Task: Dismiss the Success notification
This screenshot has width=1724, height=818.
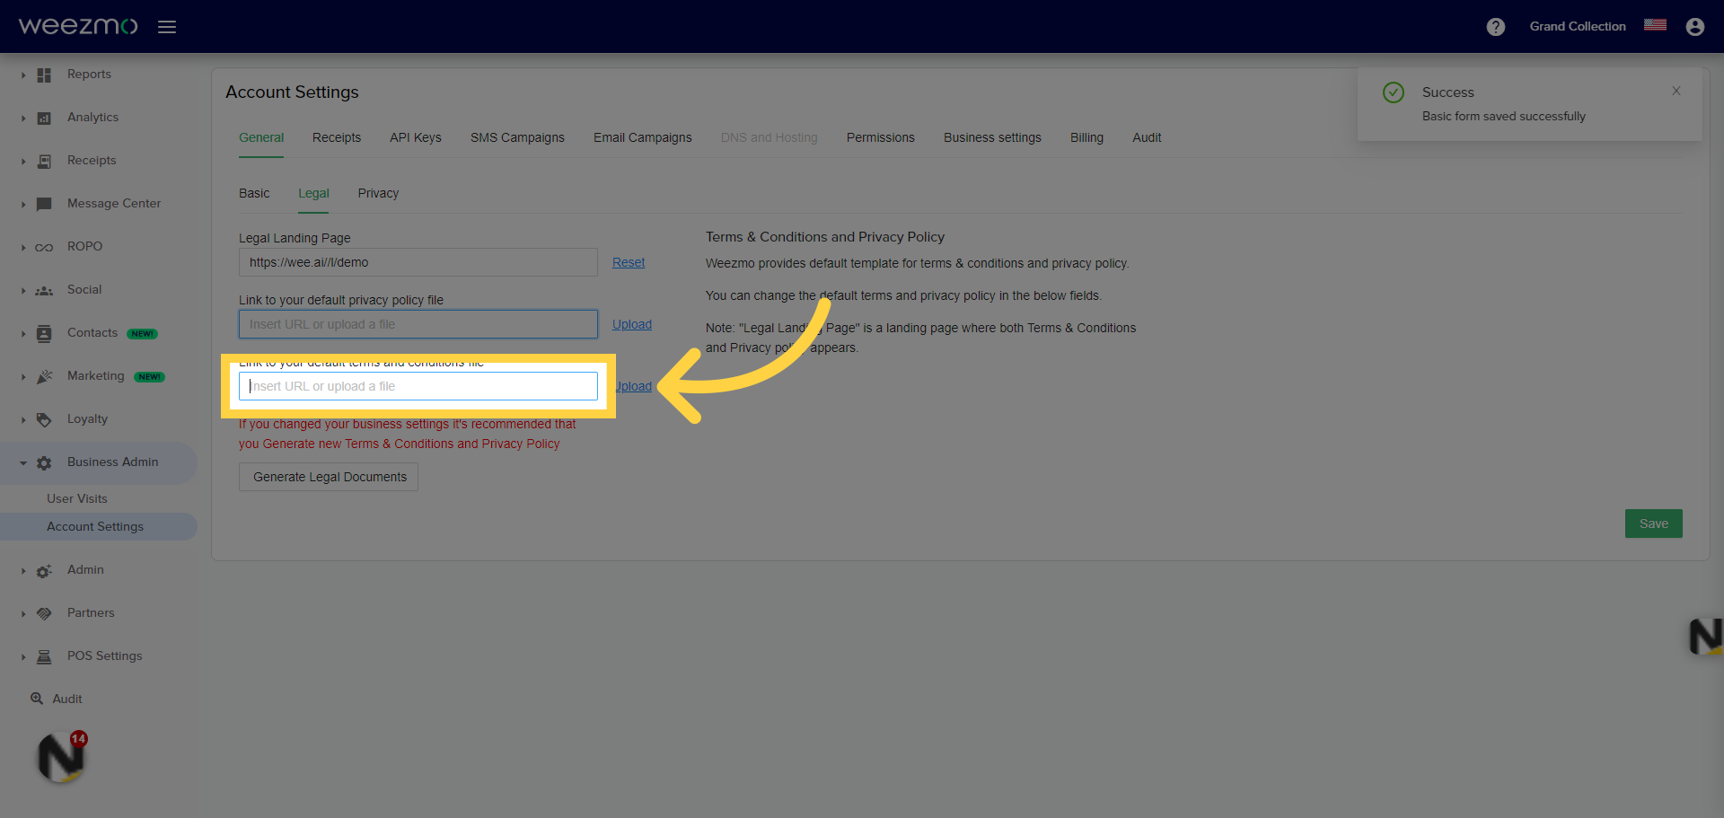Action: coord(1676,91)
